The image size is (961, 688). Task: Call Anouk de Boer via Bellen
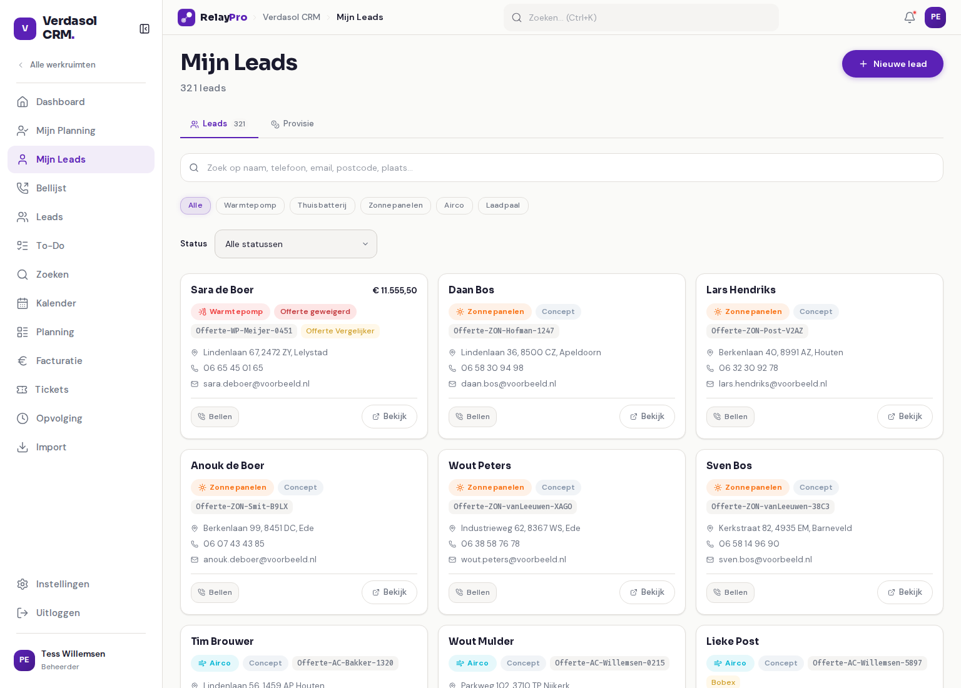coord(215,593)
